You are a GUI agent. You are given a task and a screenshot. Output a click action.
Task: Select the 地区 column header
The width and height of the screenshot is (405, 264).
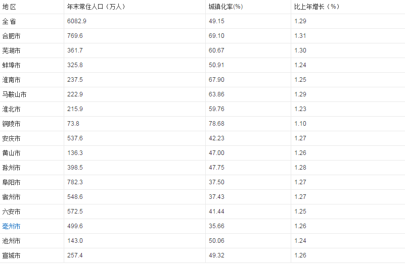[x=9, y=7]
